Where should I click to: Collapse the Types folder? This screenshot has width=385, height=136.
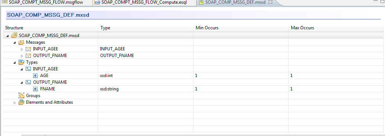point(15,62)
